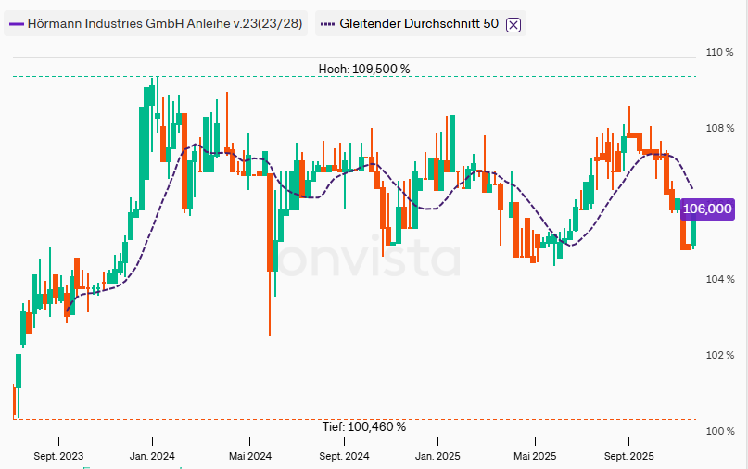
Task: Click the 110 % price axis label
Action: [x=719, y=53]
